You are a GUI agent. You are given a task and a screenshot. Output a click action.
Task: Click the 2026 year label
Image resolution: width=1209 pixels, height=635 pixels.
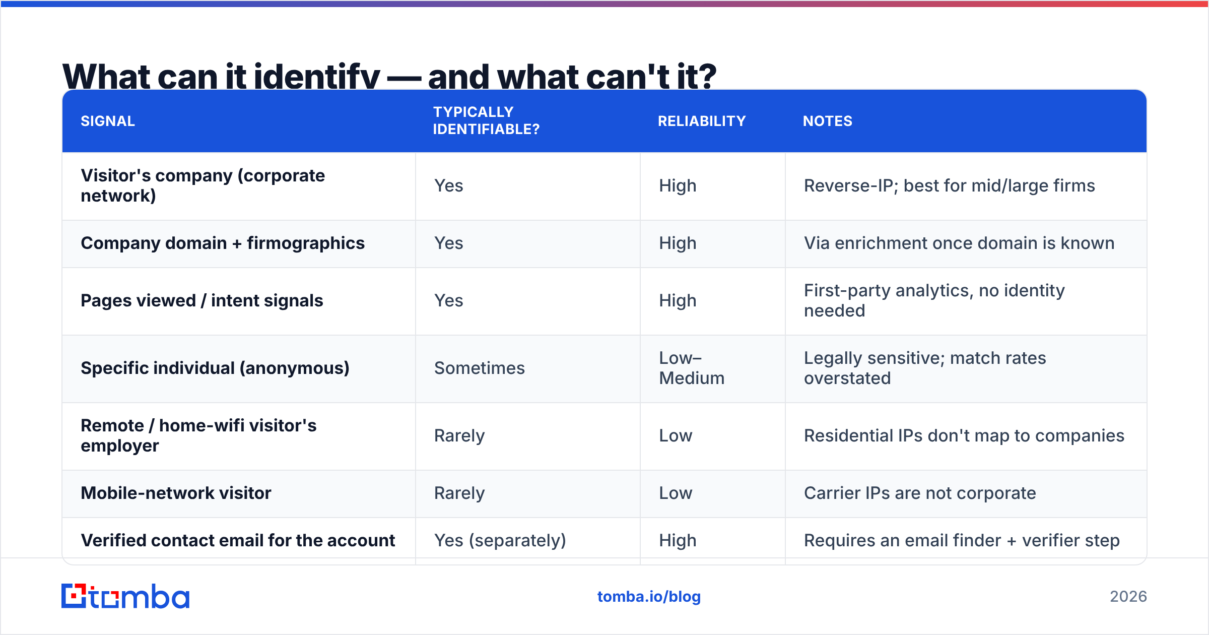[1128, 597]
